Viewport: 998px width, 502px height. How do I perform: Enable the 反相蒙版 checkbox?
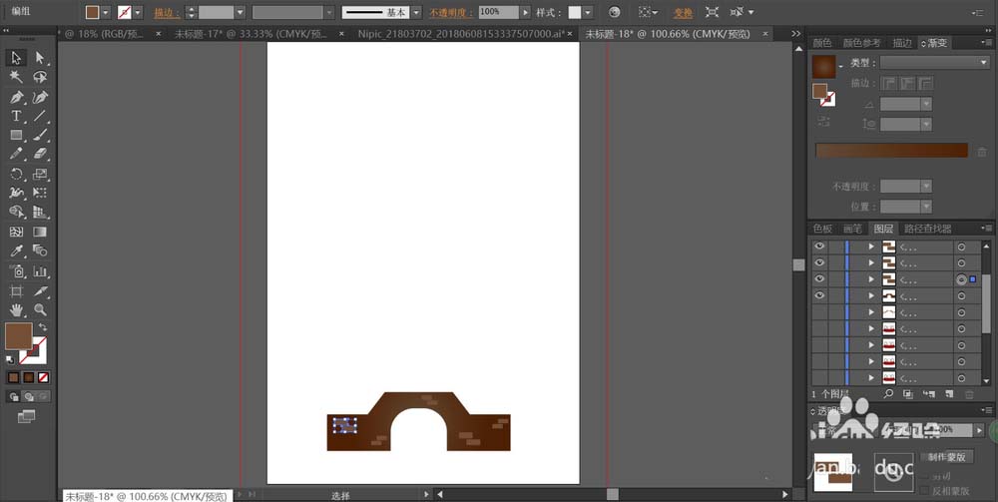[924, 491]
